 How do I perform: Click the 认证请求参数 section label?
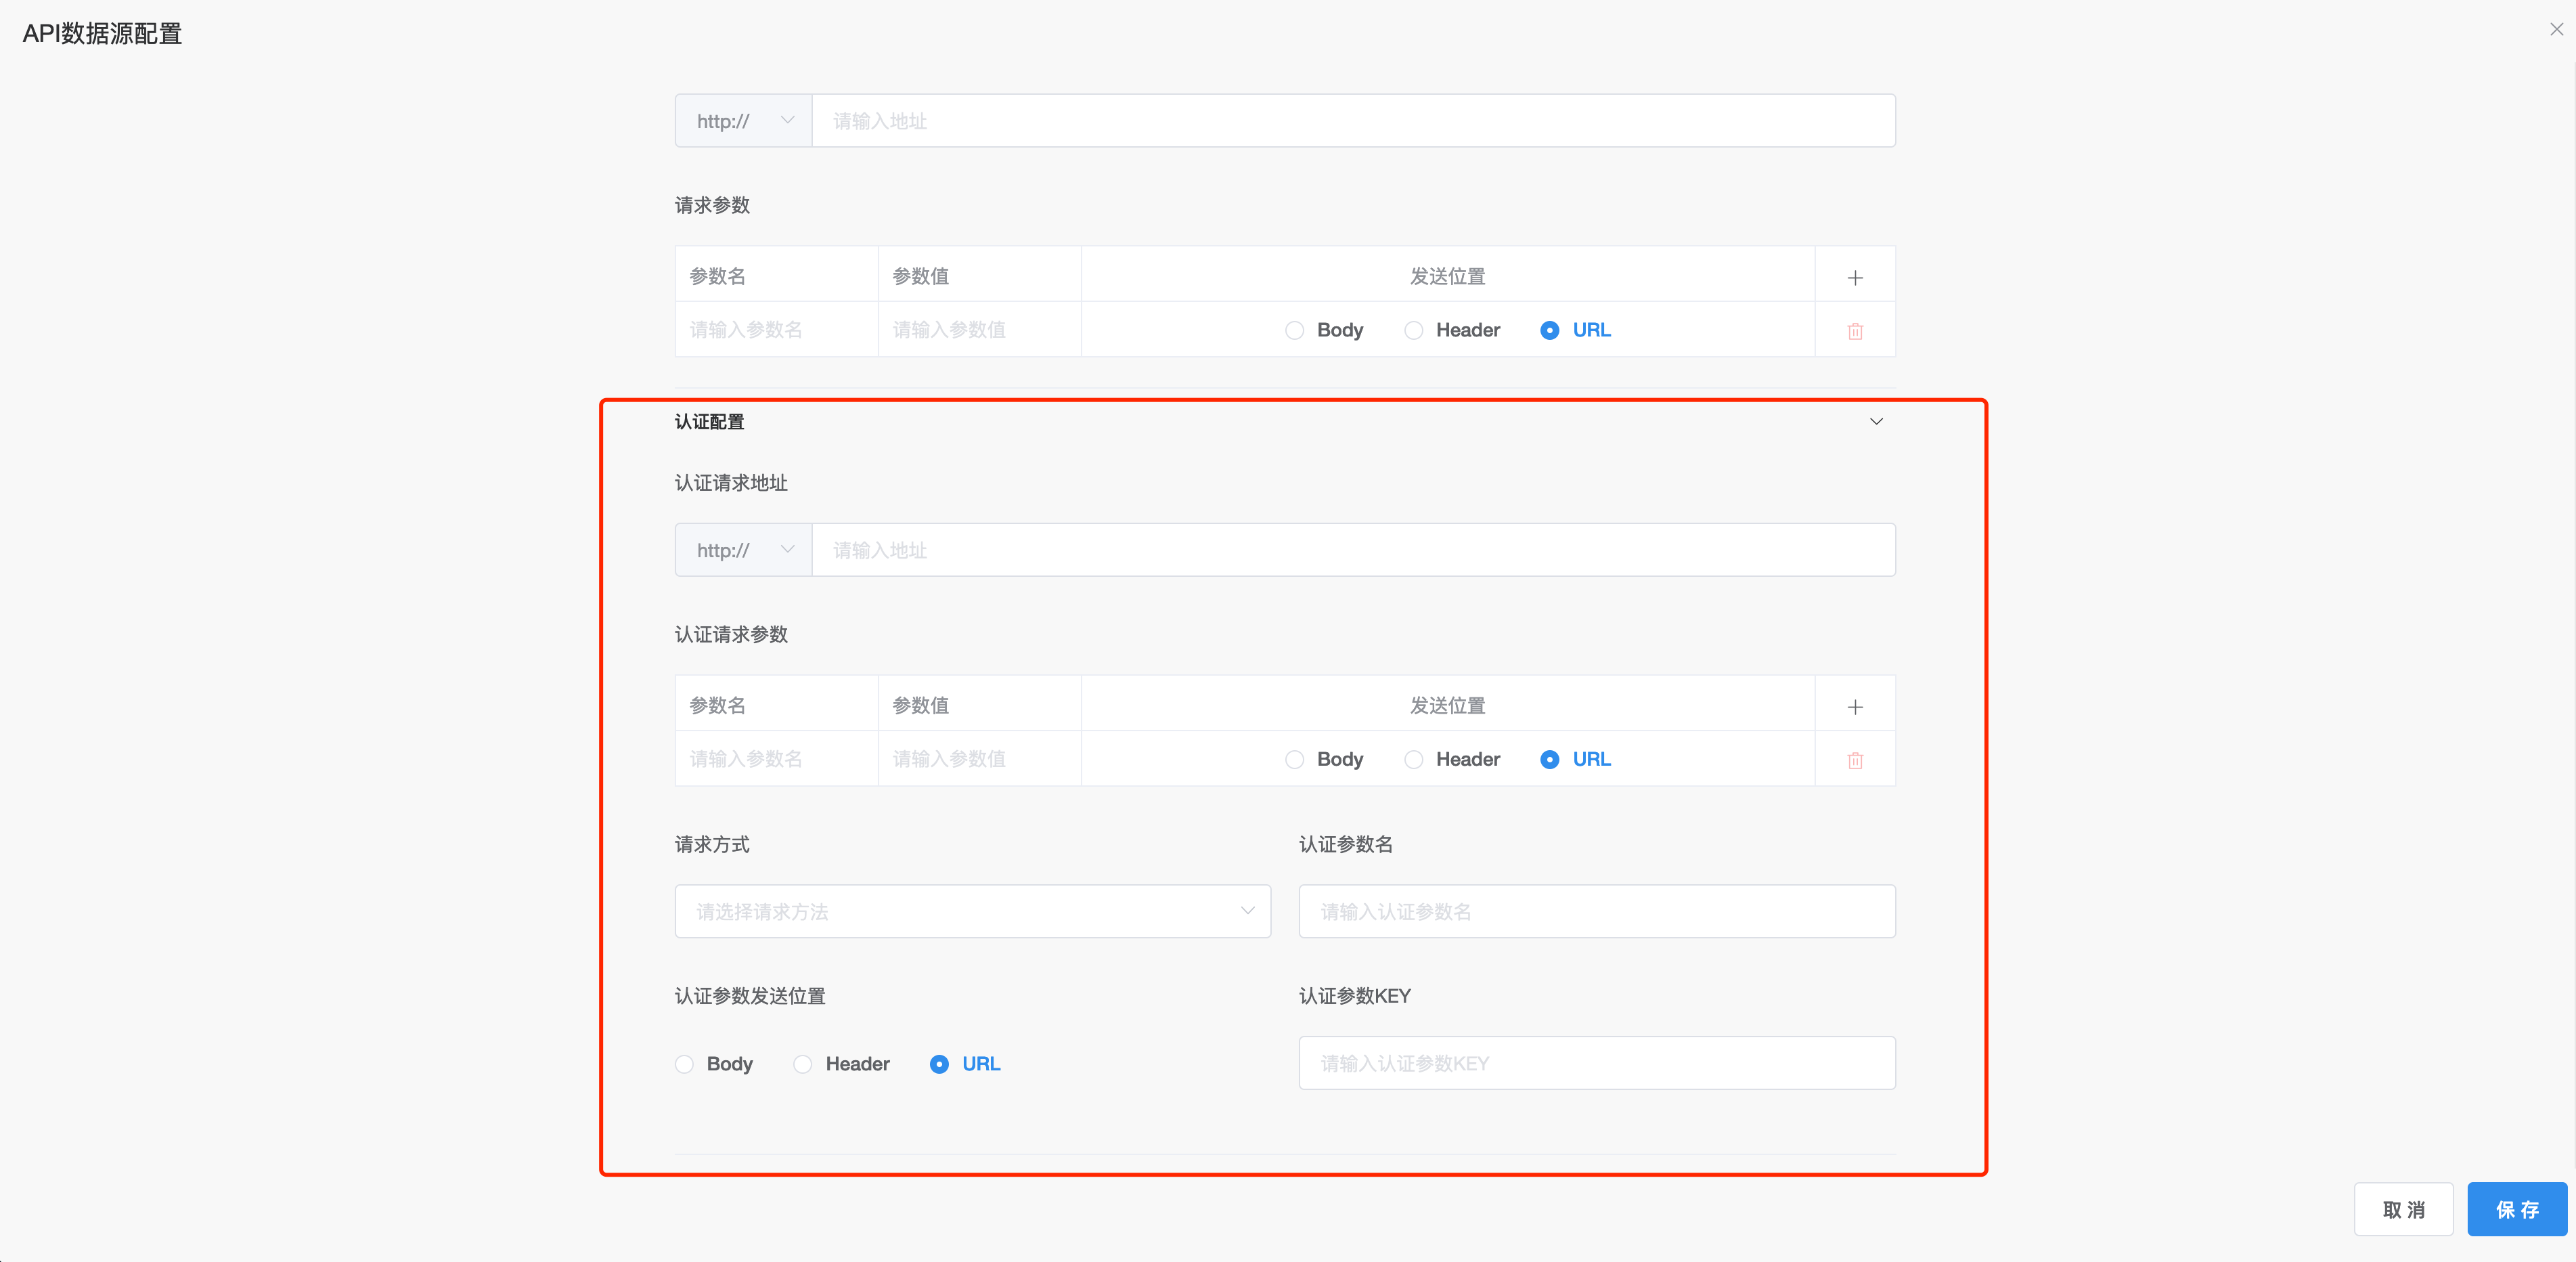pos(731,634)
